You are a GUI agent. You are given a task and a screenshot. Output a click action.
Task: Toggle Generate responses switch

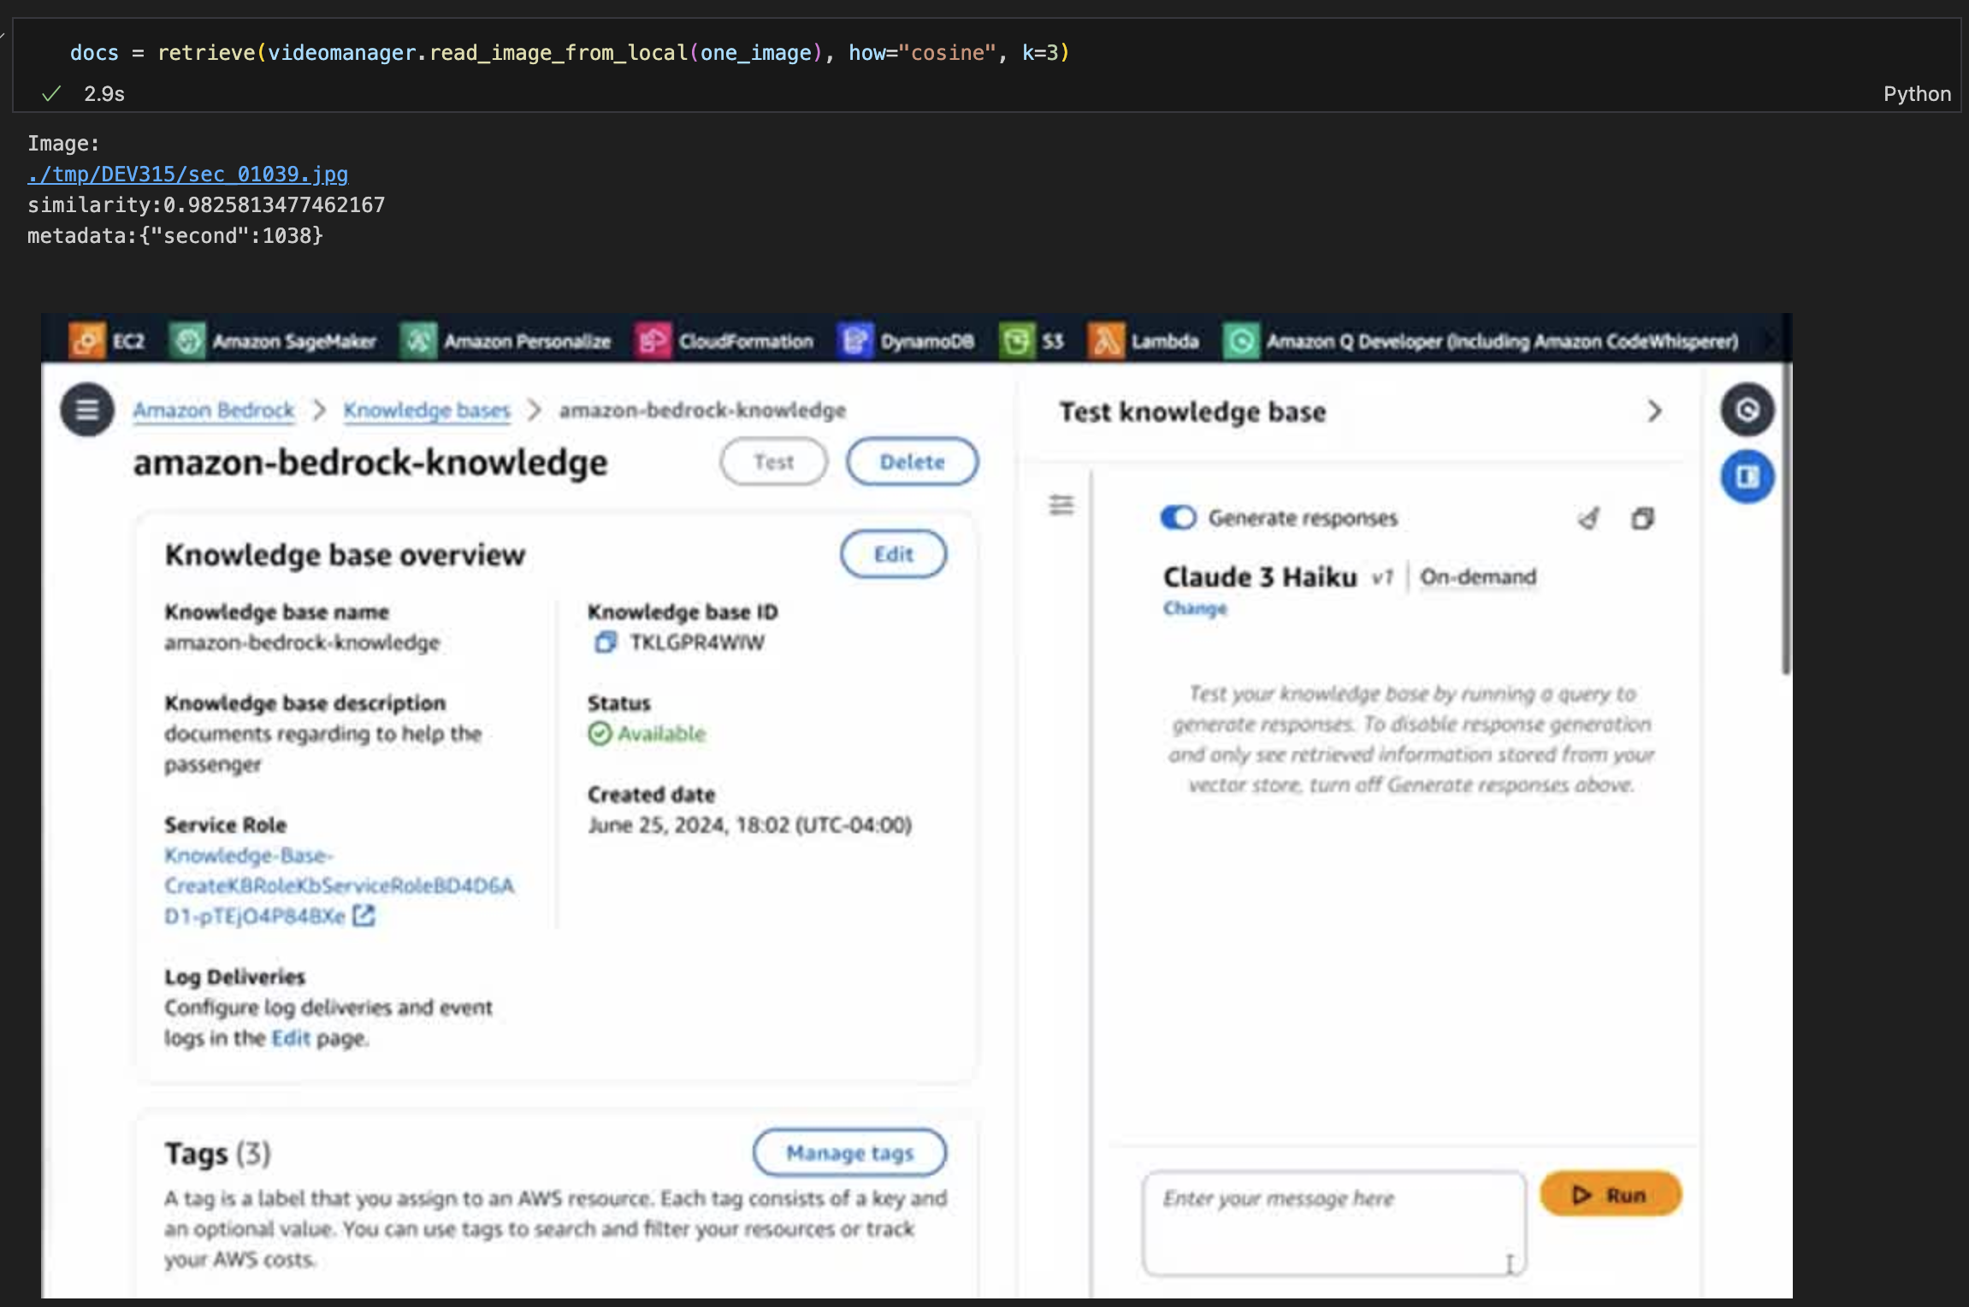tap(1178, 517)
